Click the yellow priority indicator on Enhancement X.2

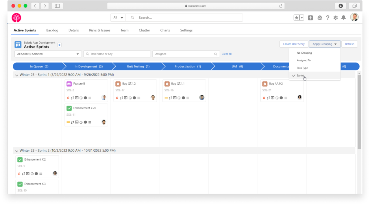click(19, 174)
